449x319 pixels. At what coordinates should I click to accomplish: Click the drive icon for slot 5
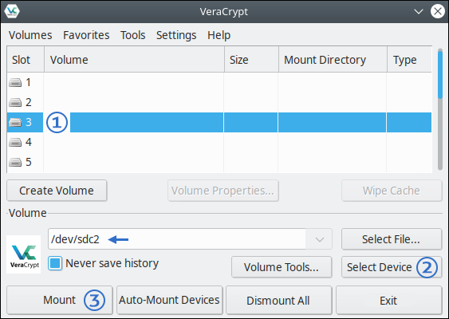(x=15, y=163)
